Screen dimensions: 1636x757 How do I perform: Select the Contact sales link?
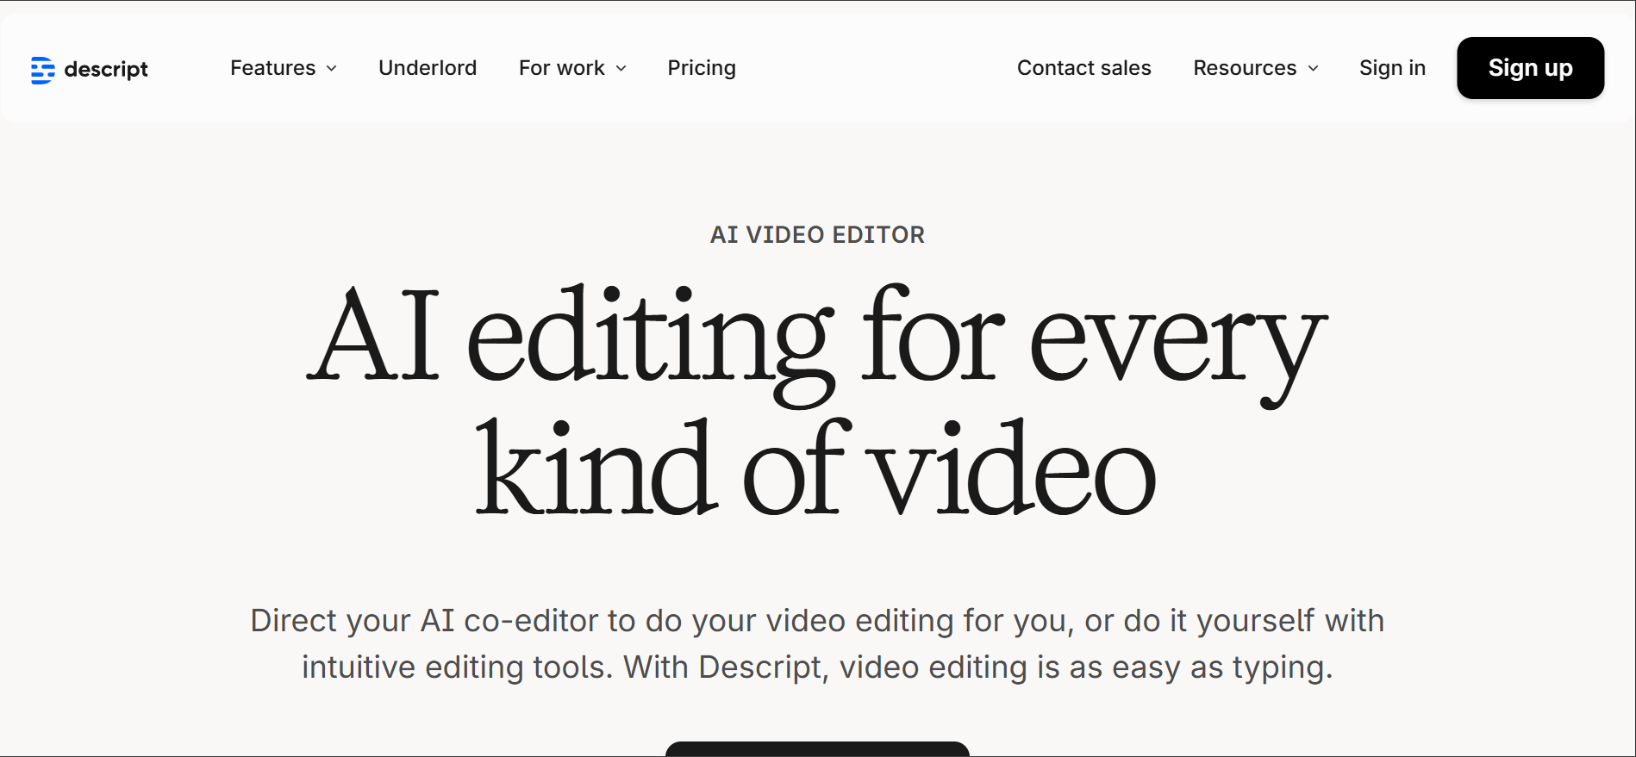[1083, 68]
